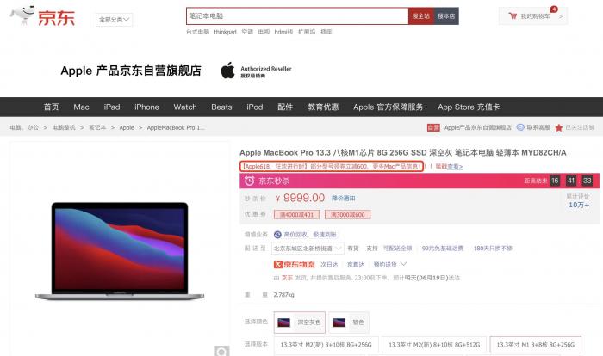Click the Apple breadcrumb link
Screen dimensions: 603x356
coord(127,127)
